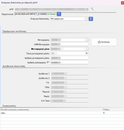Click the quantity value 6 cell
124x130 pixels.
pos(113,113)
